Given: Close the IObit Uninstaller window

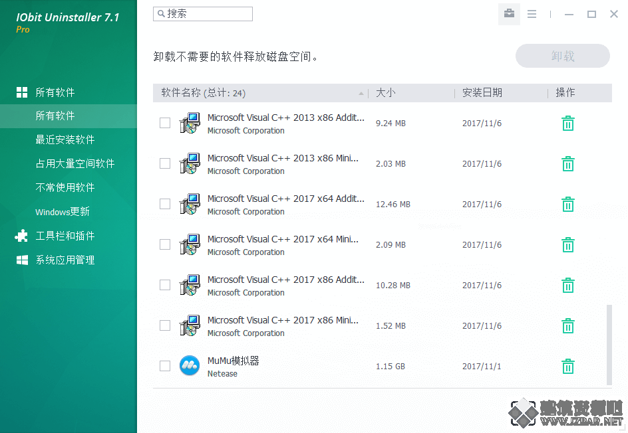Looking at the screenshot, I should click(614, 14).
